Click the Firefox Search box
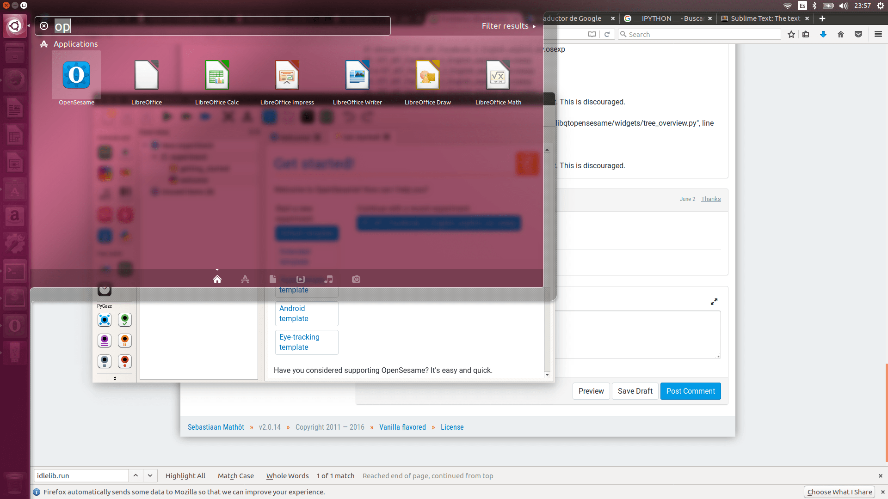Viewport: 888px width, 499px height. pyautogui.click(x=699, y=34)
